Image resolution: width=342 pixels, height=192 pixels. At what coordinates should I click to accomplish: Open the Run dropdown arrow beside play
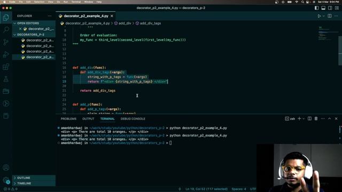[x=324, y=16]
